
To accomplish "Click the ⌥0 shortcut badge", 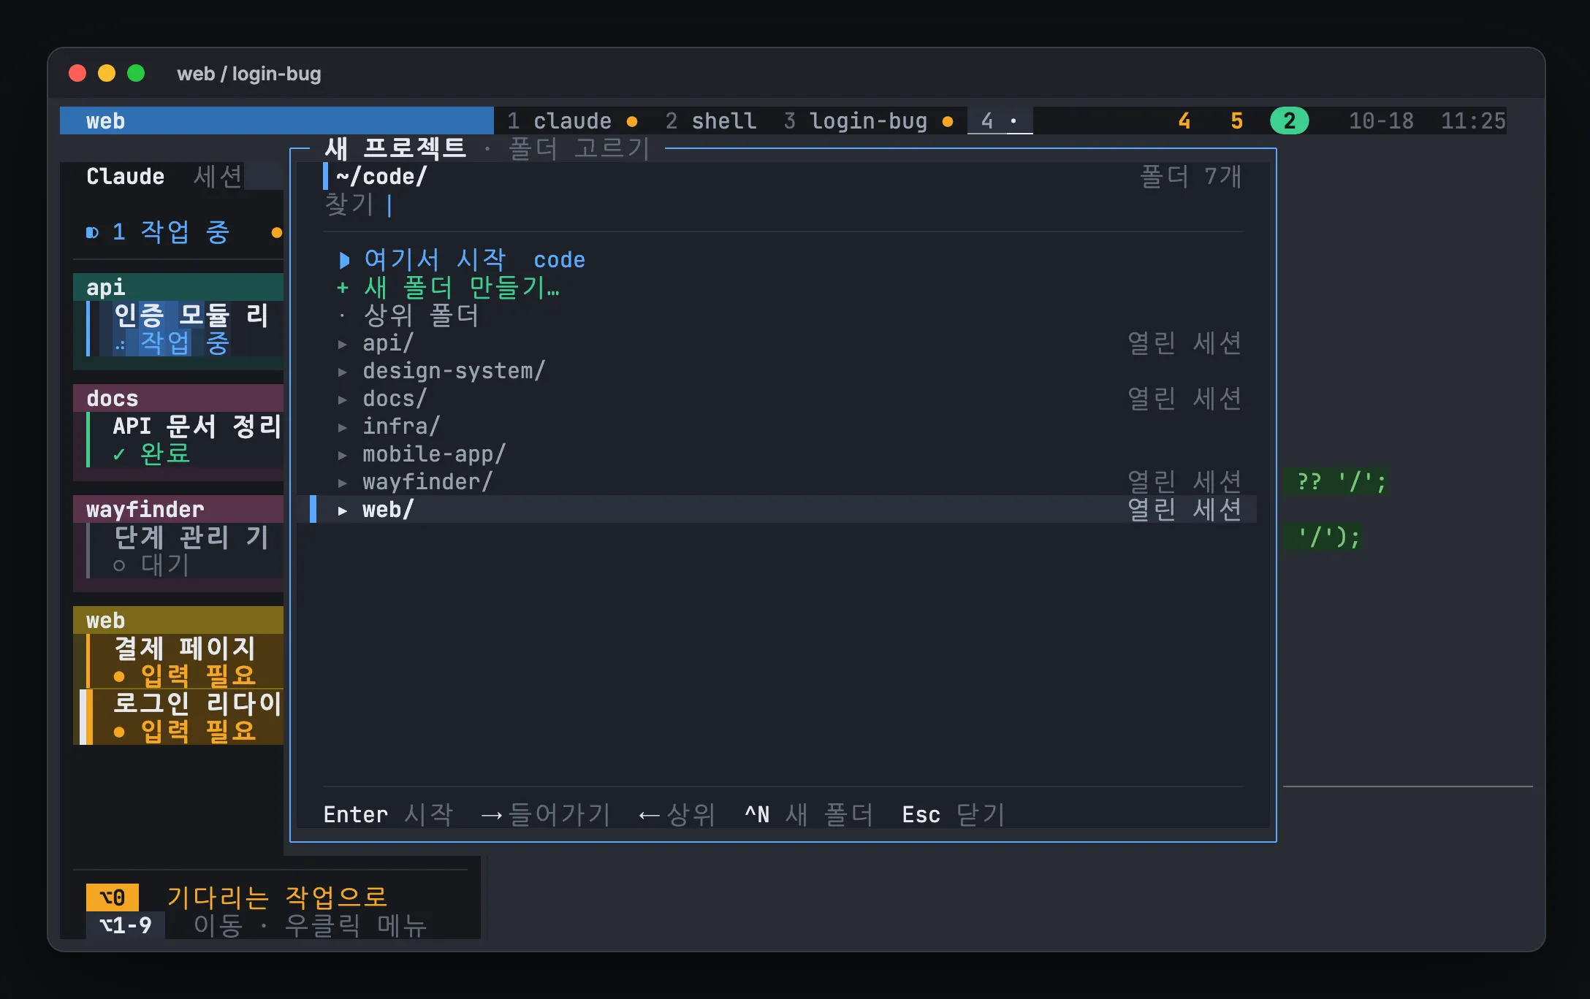I will coord(113,897).
